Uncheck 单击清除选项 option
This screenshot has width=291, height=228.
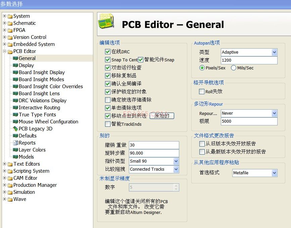(x=108, y=108)
